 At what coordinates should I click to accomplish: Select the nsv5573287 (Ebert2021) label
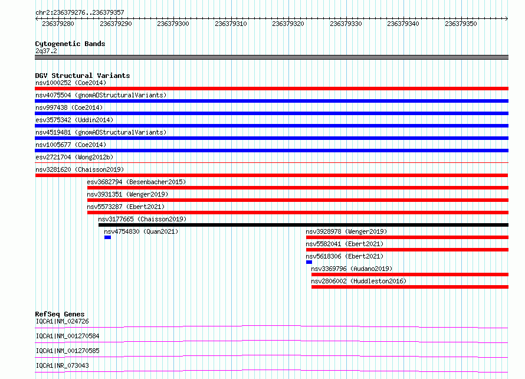pyautogui.click(x=126, y=207)
